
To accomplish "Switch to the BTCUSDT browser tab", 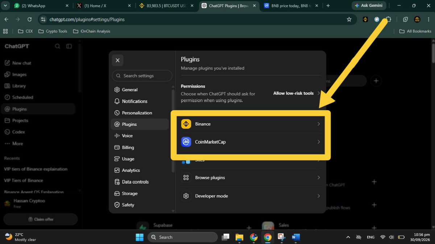I will pos(166,6).
